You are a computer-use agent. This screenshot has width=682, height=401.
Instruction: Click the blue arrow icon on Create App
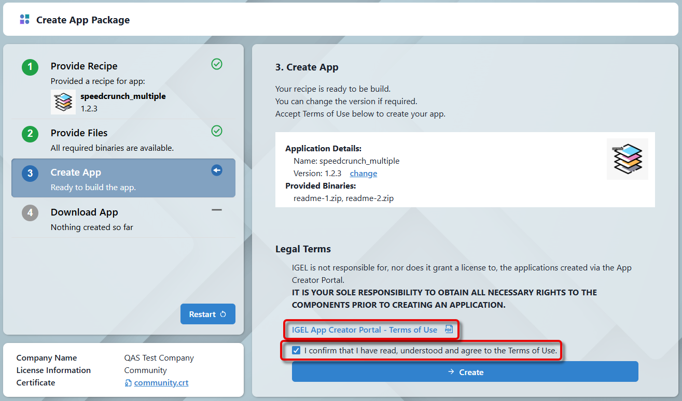click(x=217, y=170)
